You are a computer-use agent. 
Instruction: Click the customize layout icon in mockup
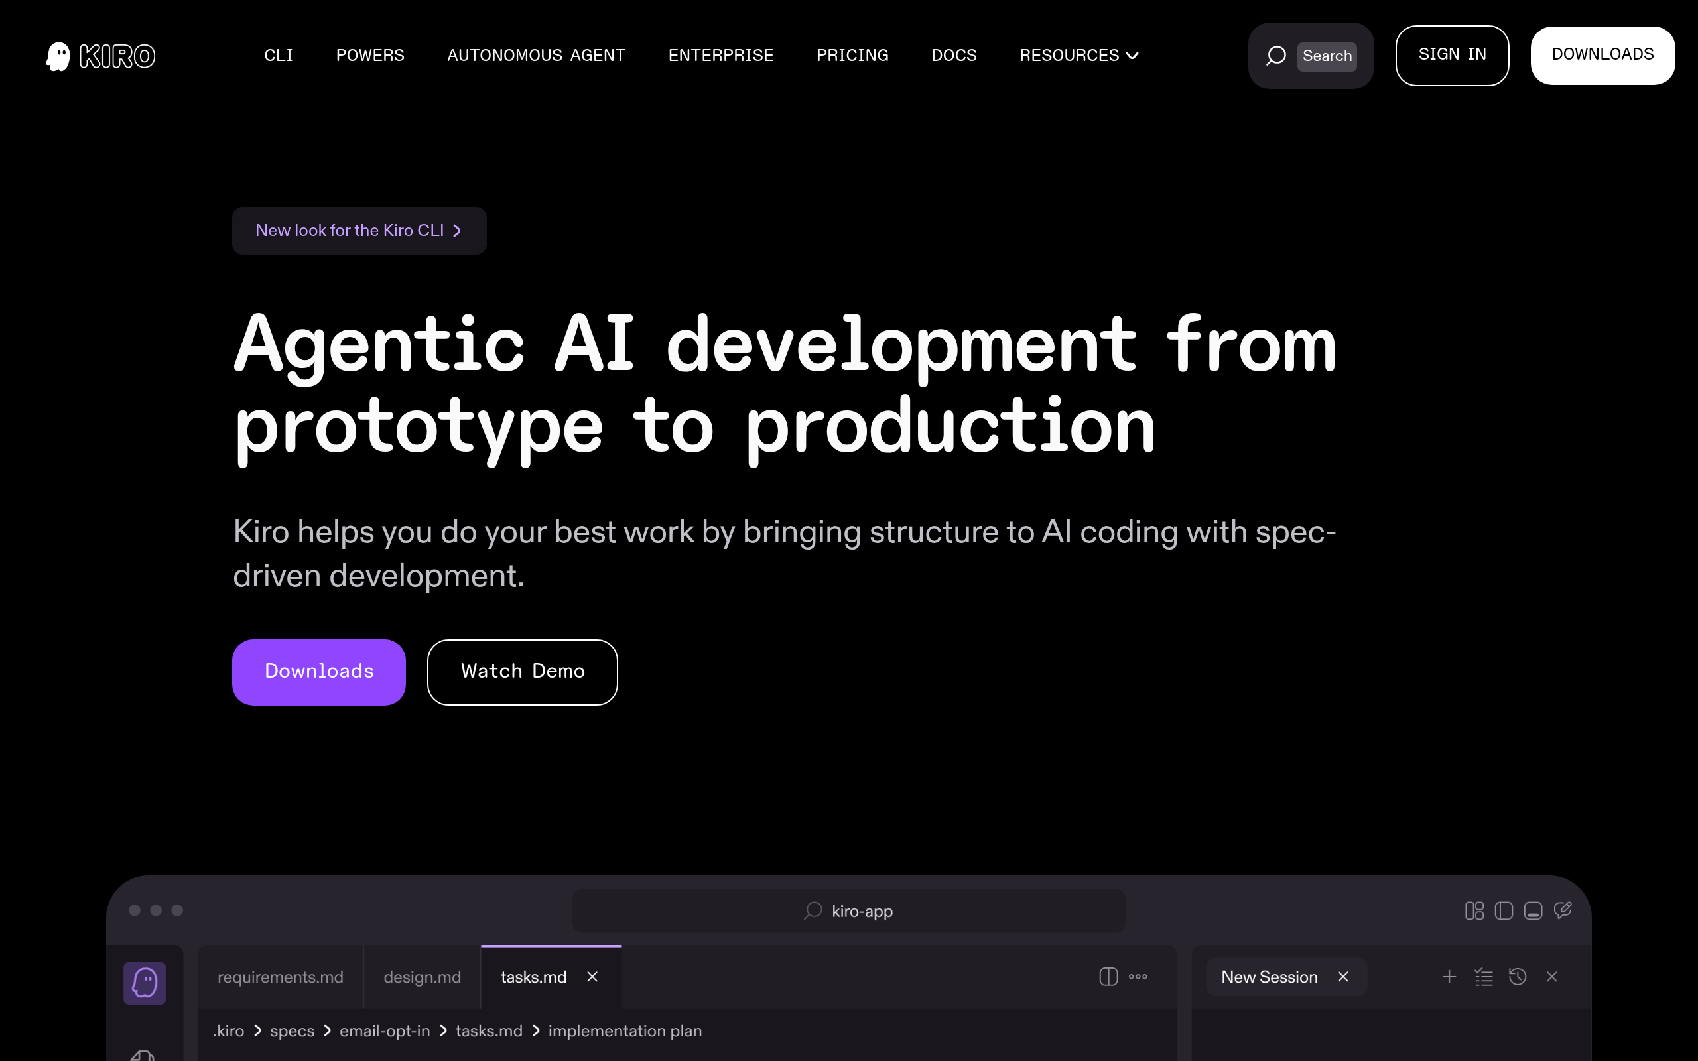pyautogui.click(x=1474, y=911)
